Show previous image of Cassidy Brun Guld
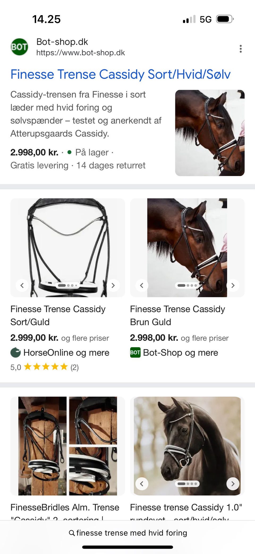The height and width of the screenshot is (554, 255). (x=142, y=285)
